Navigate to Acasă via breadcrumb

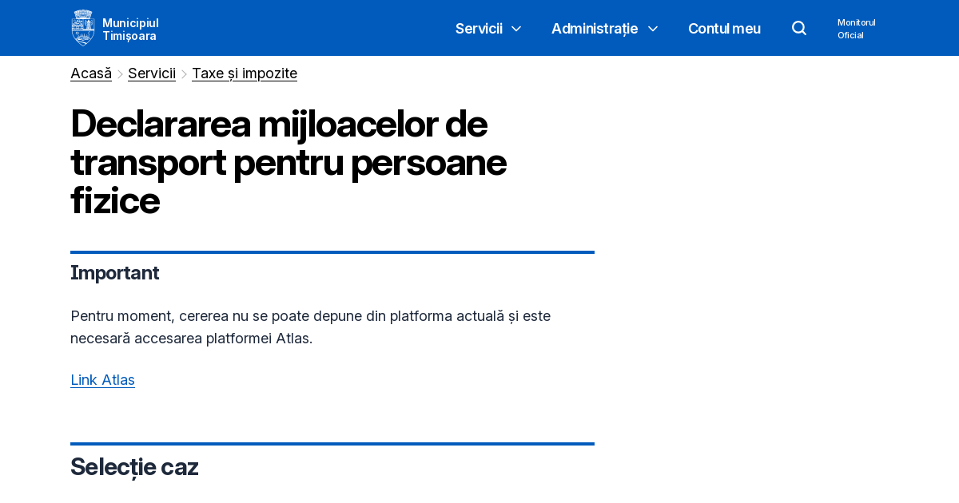click(x=90, y=73)
